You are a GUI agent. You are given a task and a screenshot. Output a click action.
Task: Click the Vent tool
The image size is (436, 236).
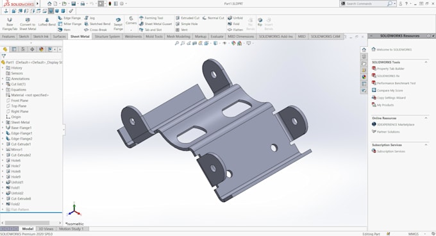click(181, 29)
